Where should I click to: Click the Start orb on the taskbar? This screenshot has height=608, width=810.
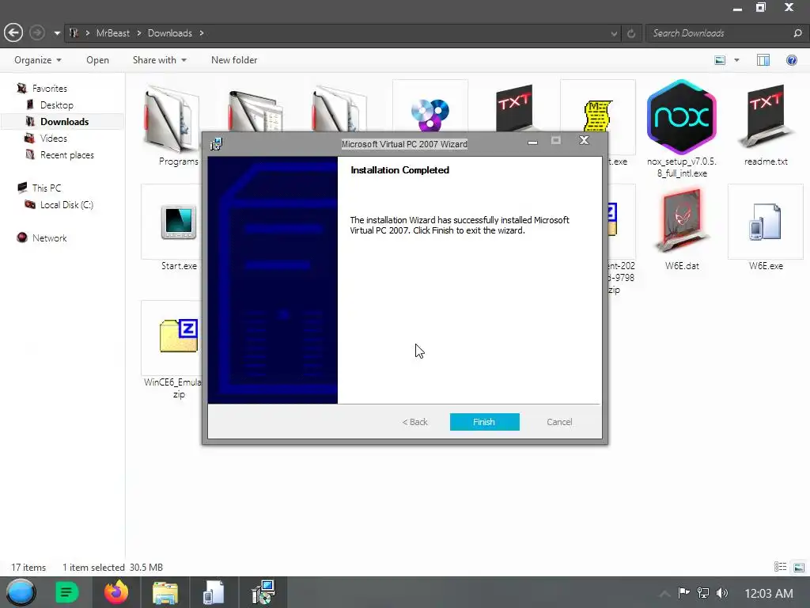coord(21,592)
